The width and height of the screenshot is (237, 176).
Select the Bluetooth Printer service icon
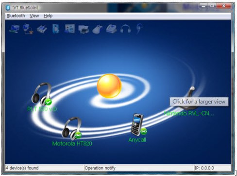tap(84, 29)
